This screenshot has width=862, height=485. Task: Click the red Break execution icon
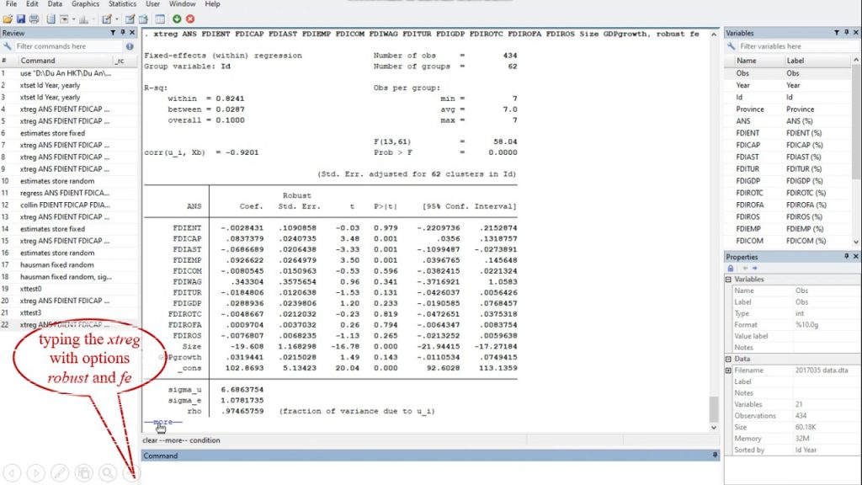[189, 19]
